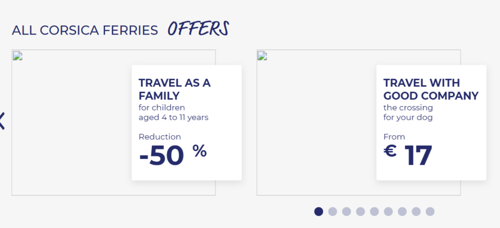The width and height of the screenshot is (500, 228).
Task: Click the € 17 dog crossing price
Action: pos(408,155)
